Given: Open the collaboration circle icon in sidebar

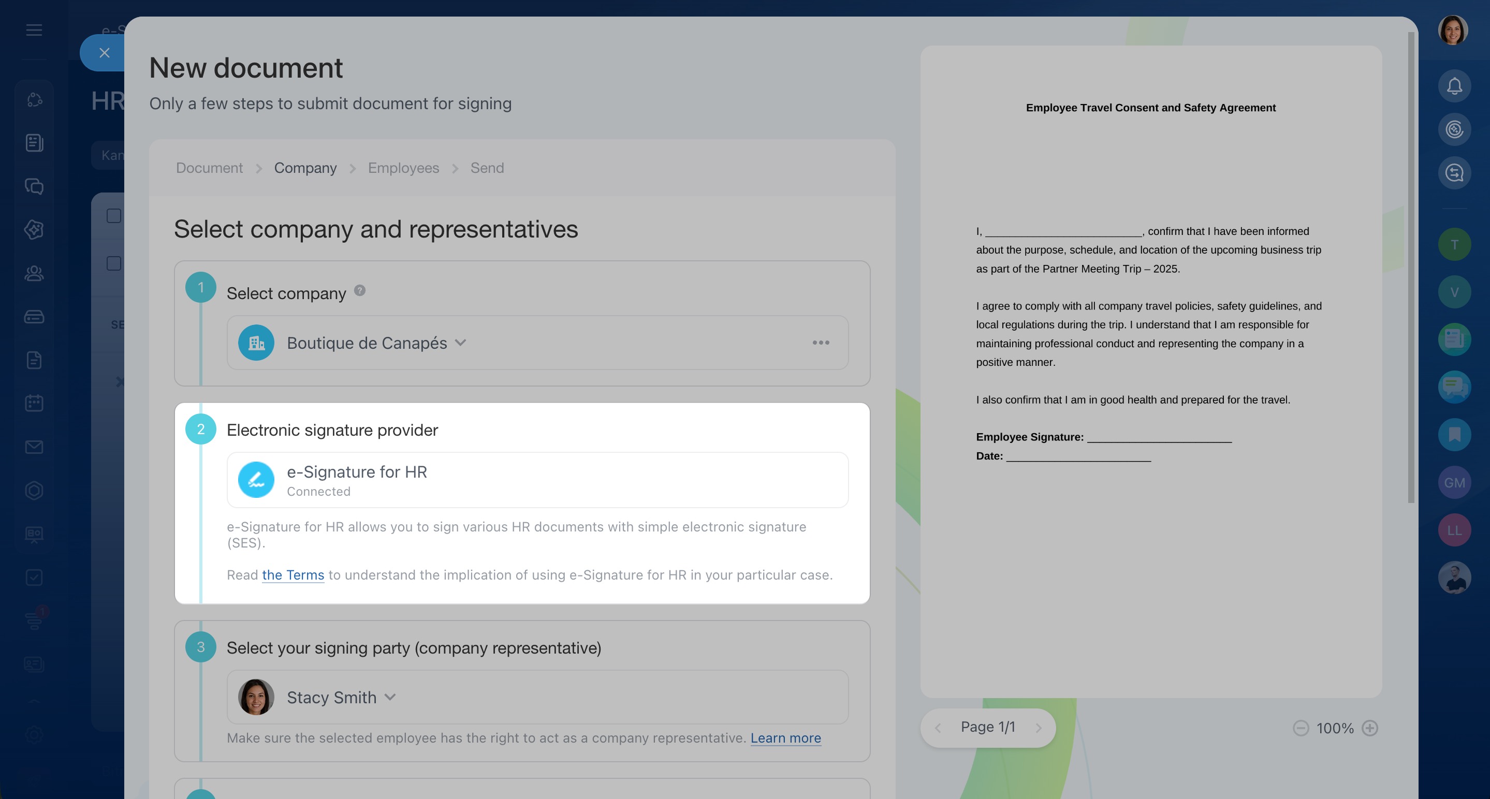Looking at the screenshot, I should tap(34, 99).
